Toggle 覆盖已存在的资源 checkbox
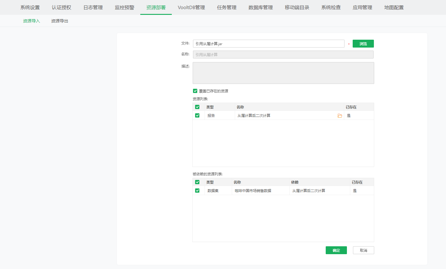 click(x=195, y=91)
